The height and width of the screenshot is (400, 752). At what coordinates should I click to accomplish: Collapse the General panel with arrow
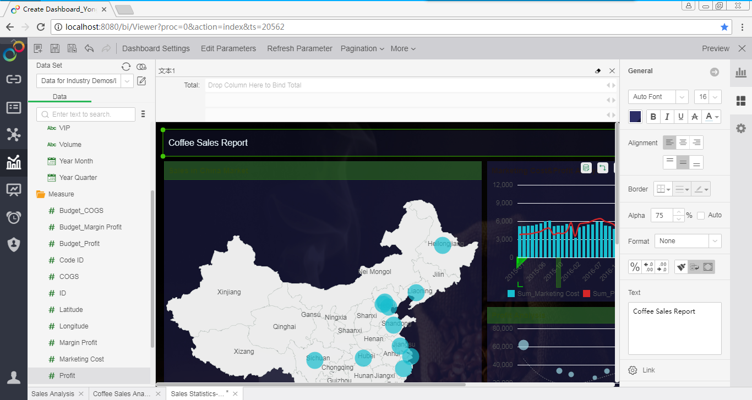715,72
